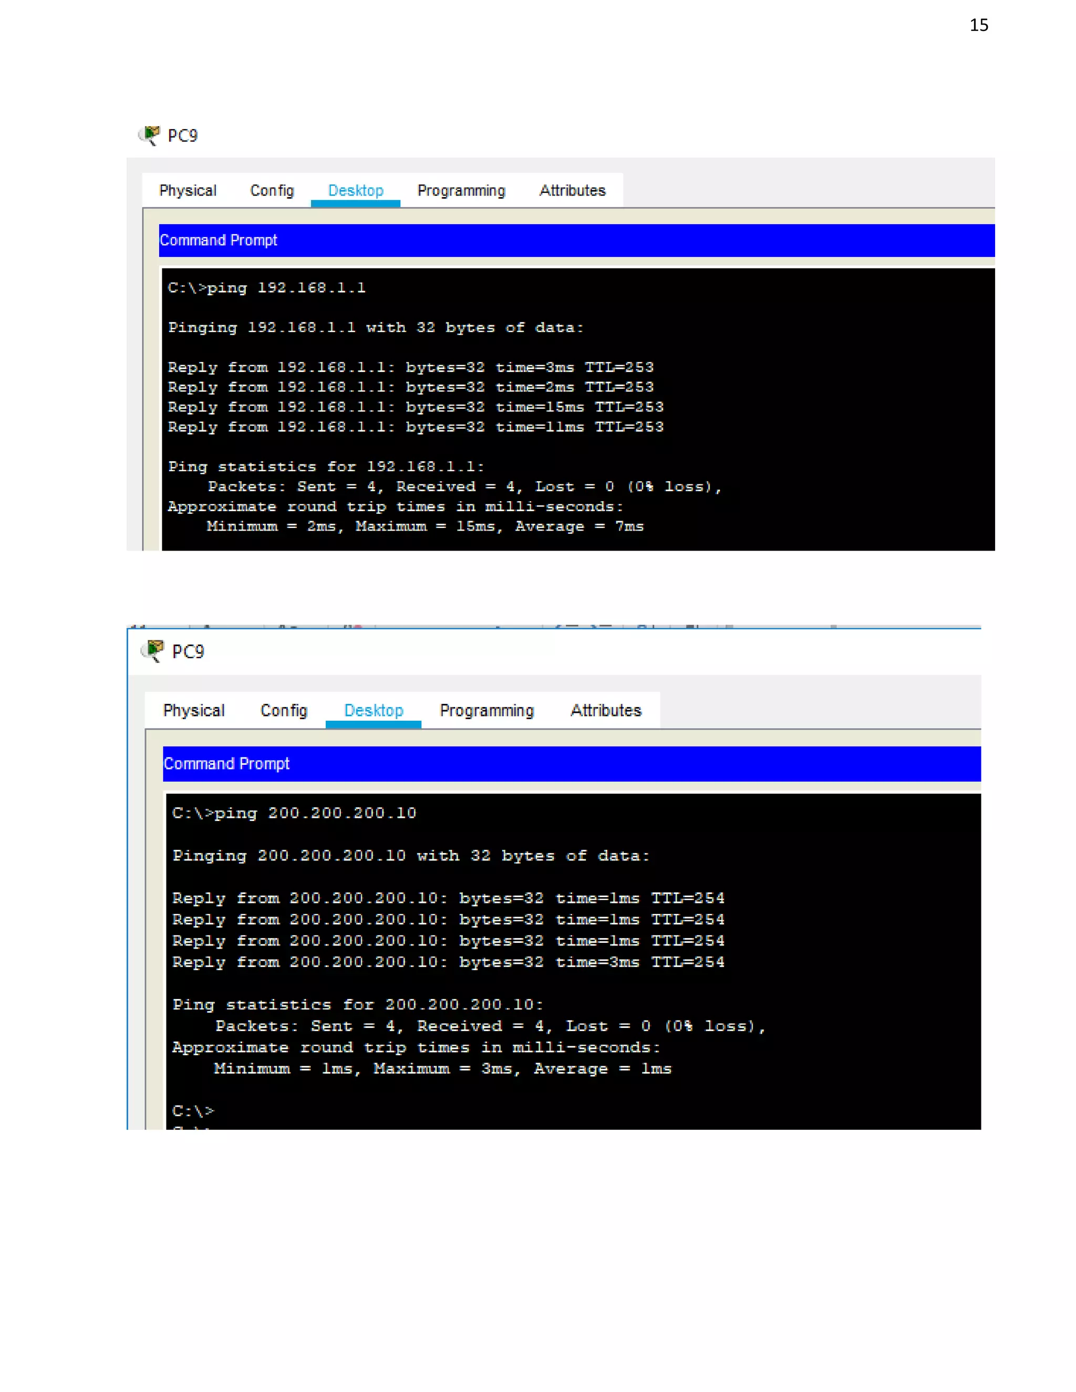Click the 'ping 192.168.1.1' command line

[266, 288]
